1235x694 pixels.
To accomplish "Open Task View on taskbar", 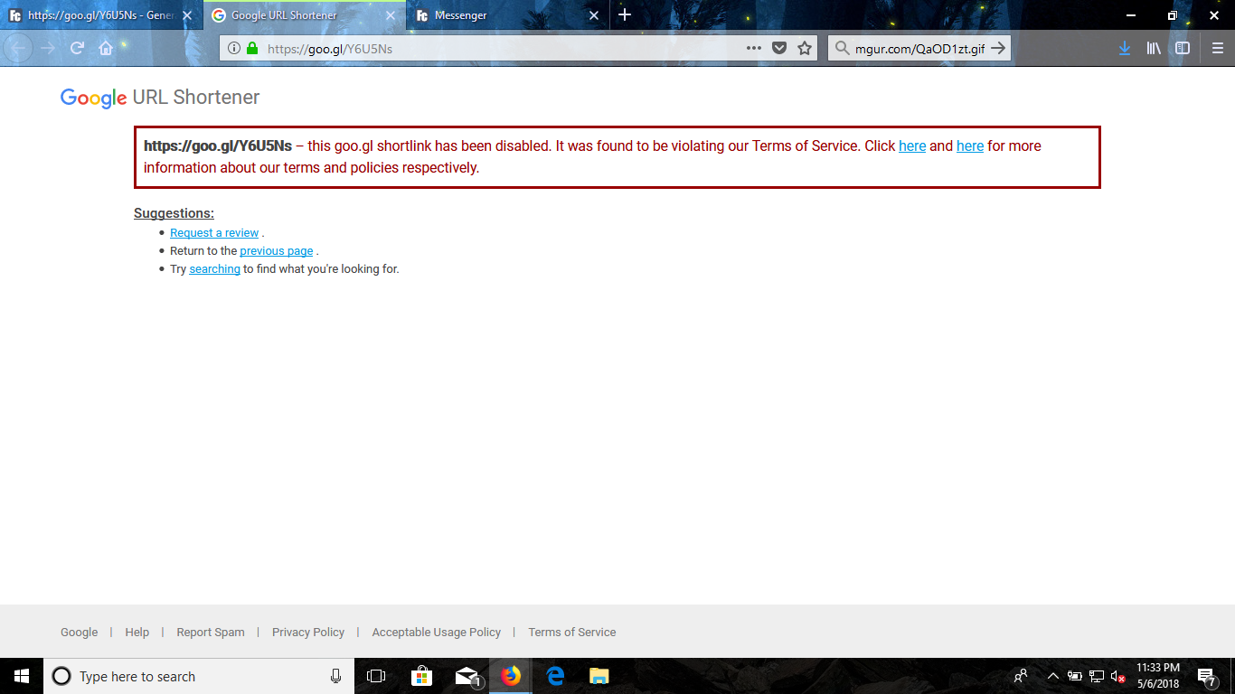I will [x=376, y=676].
